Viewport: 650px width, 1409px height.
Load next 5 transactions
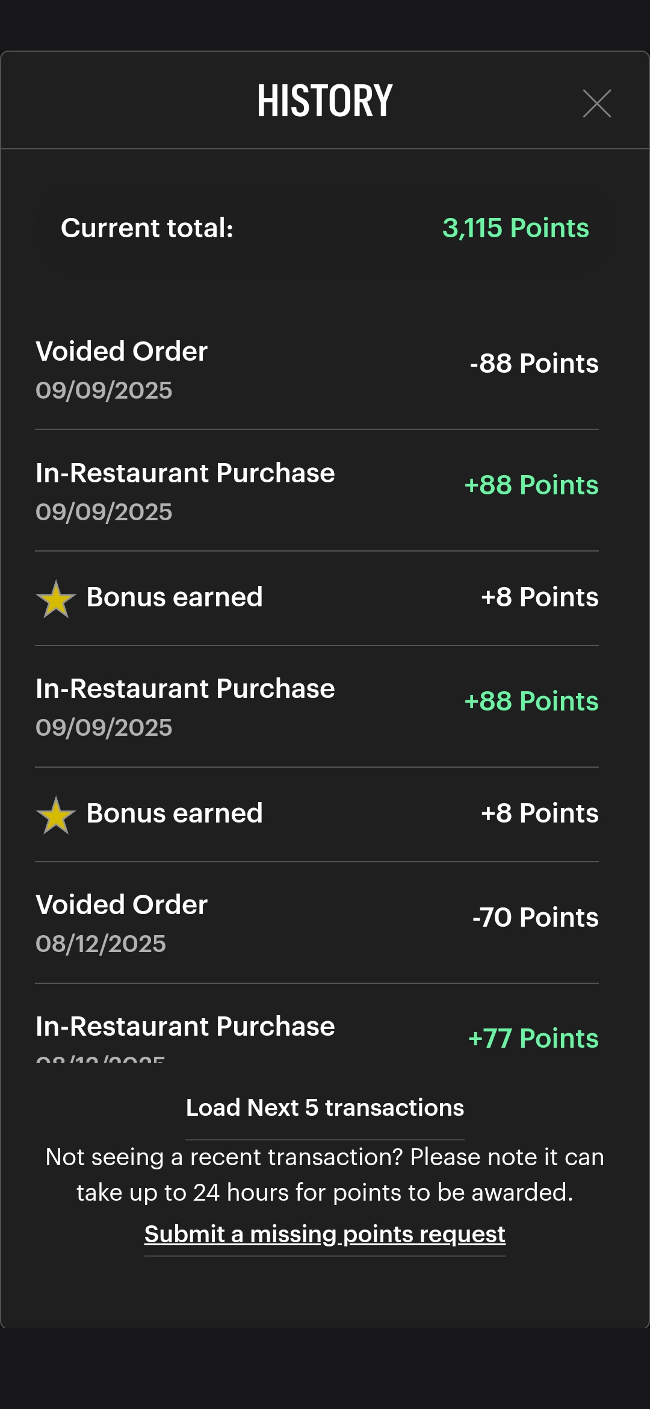pyautogui.click(x=324, y=1108)
